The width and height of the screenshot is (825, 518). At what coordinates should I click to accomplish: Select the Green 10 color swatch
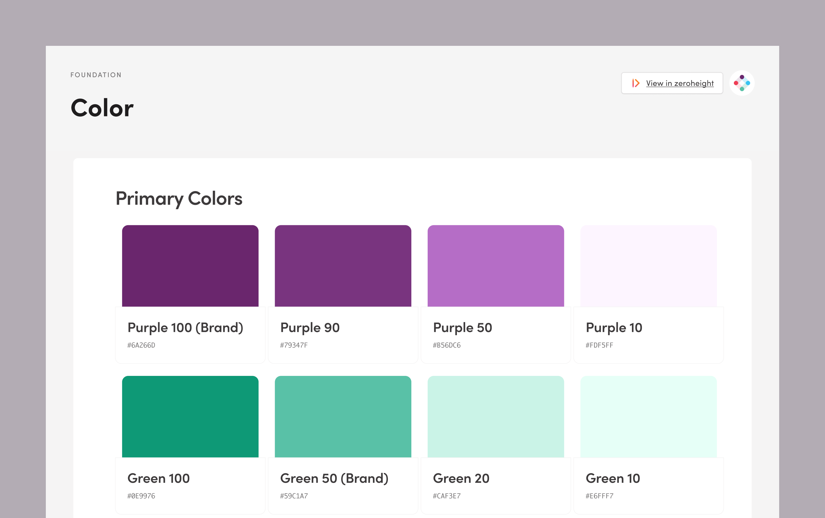648,417
